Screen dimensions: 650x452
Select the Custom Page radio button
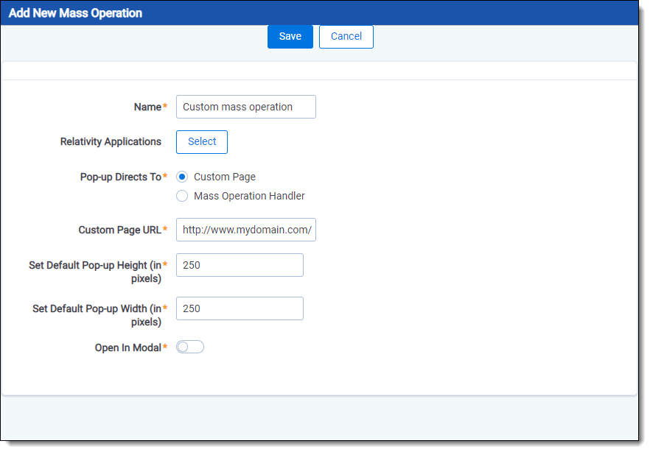pos(182,177)
